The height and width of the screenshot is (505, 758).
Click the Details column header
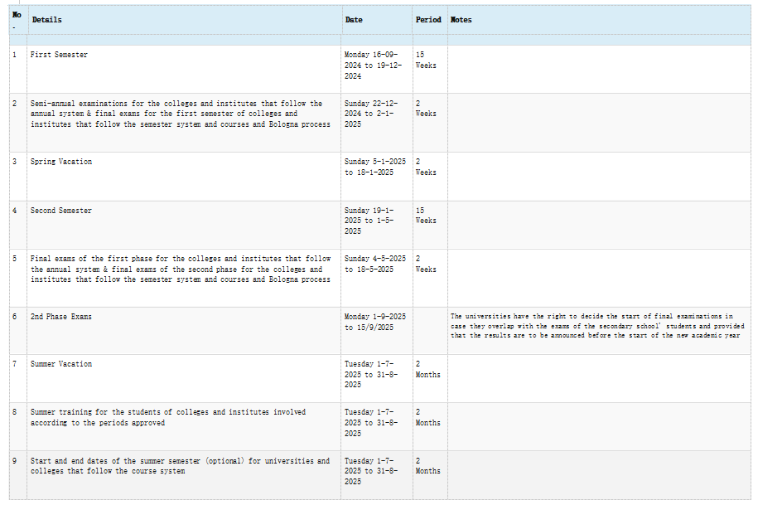point(46,20)
